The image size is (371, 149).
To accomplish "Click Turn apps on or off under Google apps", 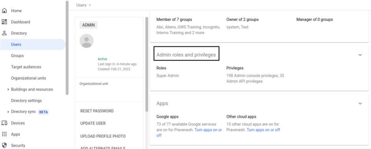I will tap(189, 132).
